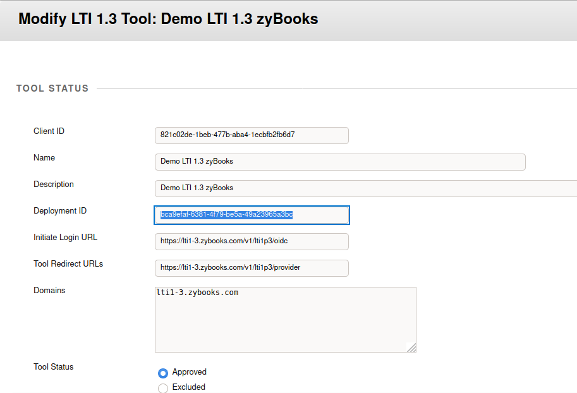Click the Excluded option label
Screen dimensions: 577x393
coord(189,387)
